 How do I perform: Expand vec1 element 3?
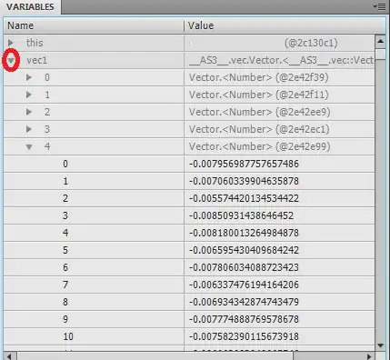click(x=29, y=129)
